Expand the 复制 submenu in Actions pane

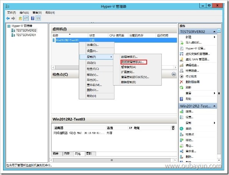(214, 123)
